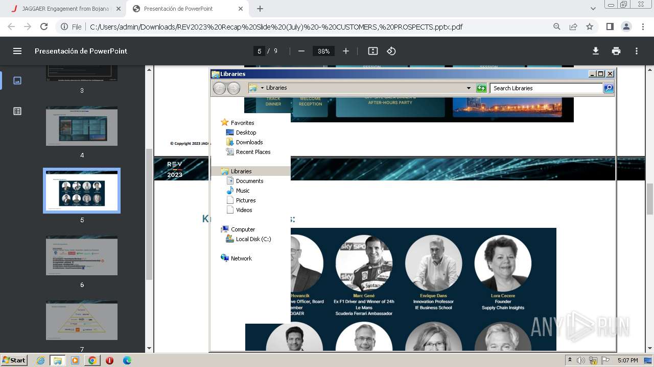Click the browser address bar URL
Screen dimensions: 654x367
pos(276,27)
